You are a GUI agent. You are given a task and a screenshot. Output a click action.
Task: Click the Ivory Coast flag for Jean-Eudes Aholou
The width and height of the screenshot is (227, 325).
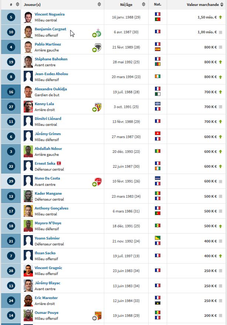coord(158,77)
